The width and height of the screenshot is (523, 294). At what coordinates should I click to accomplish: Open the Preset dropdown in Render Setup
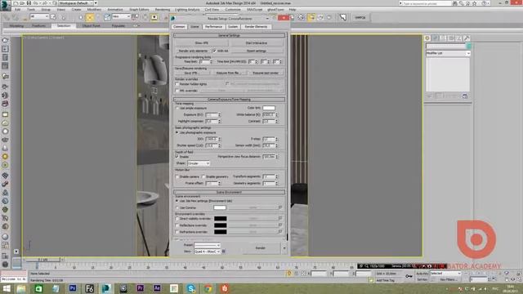pyautogui.click(x=207, y=245)
